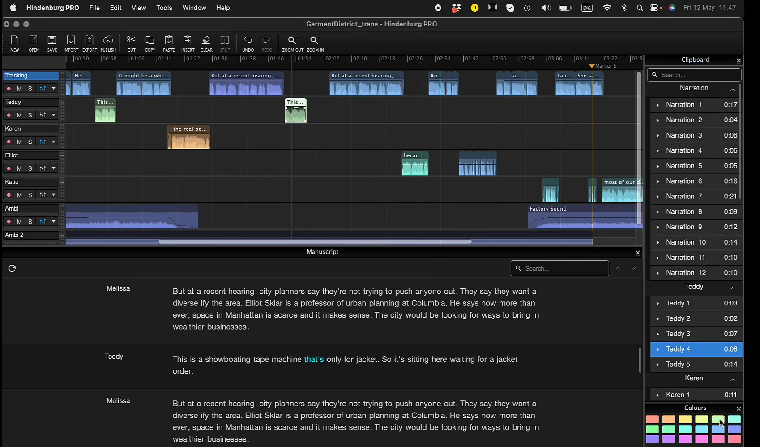Open the View menu

click(x=139, y=8)
